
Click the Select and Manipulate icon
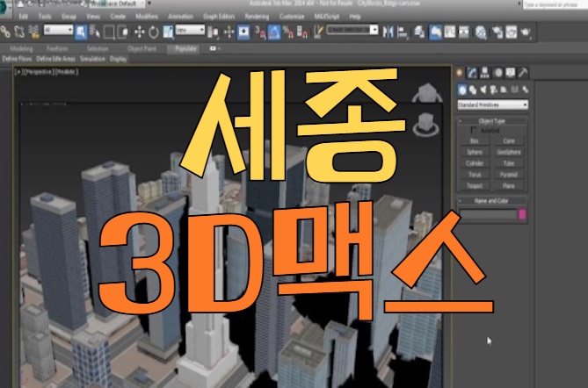tap(229, 32)
